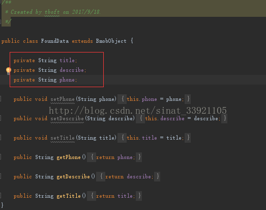Click 'String title' parameter in setTitle
The image size is (266, 210).
pos(96,138)
